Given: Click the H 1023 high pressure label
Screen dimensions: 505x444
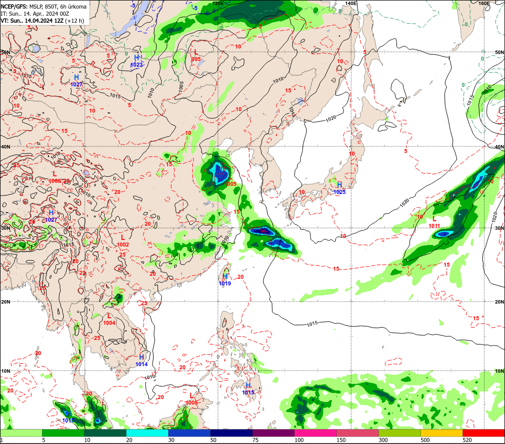Looking at the screenshot, I should coord(136,61).
